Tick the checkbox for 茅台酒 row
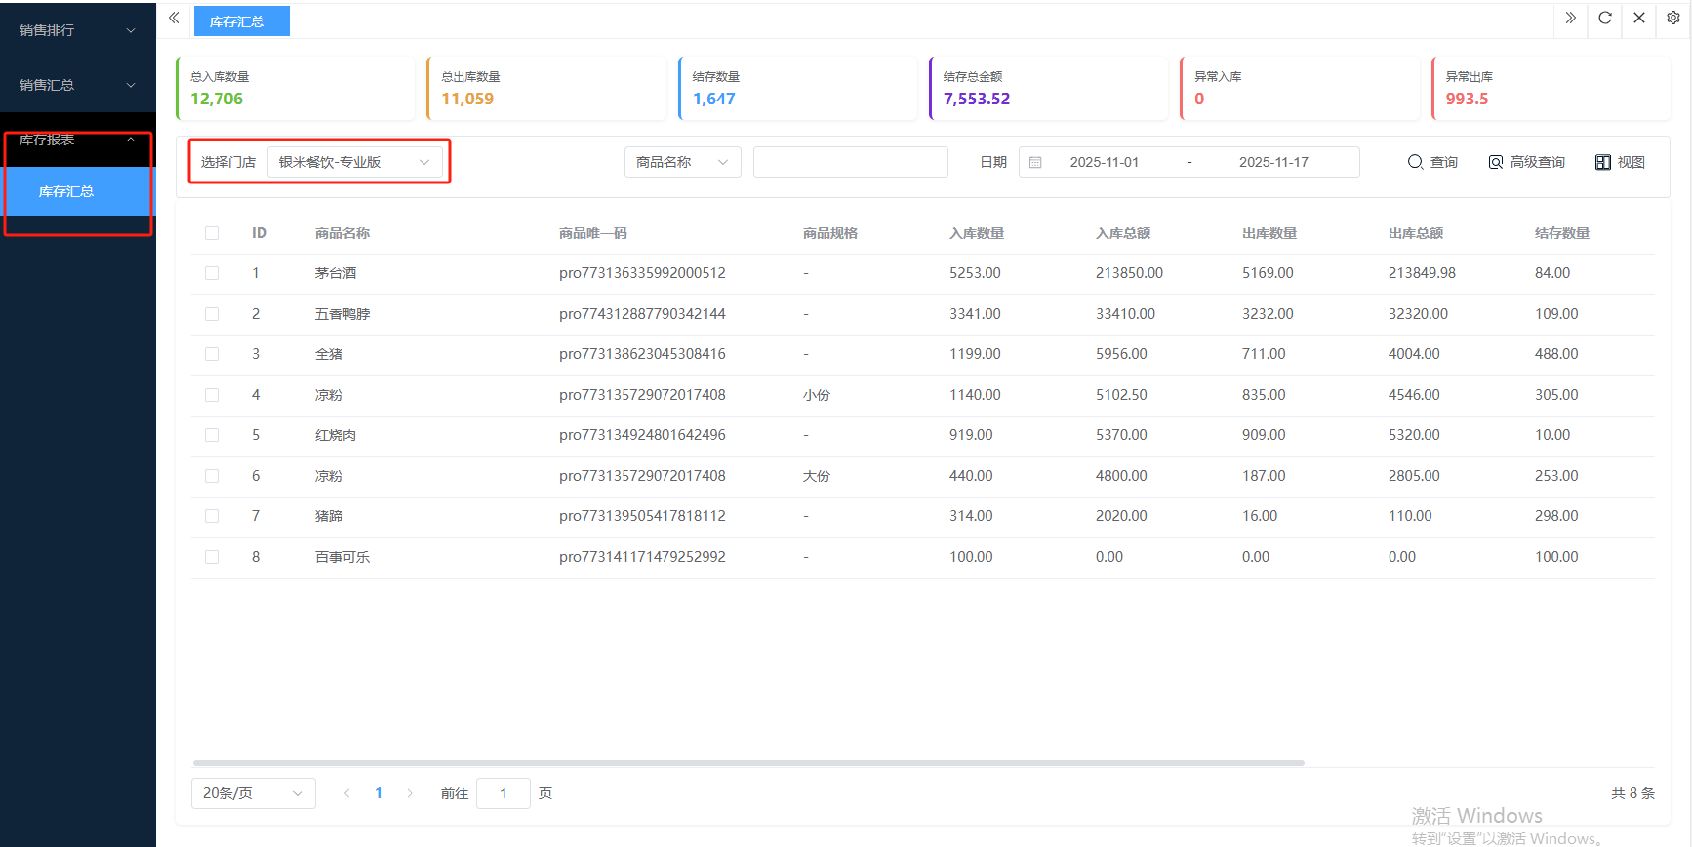 212,273
